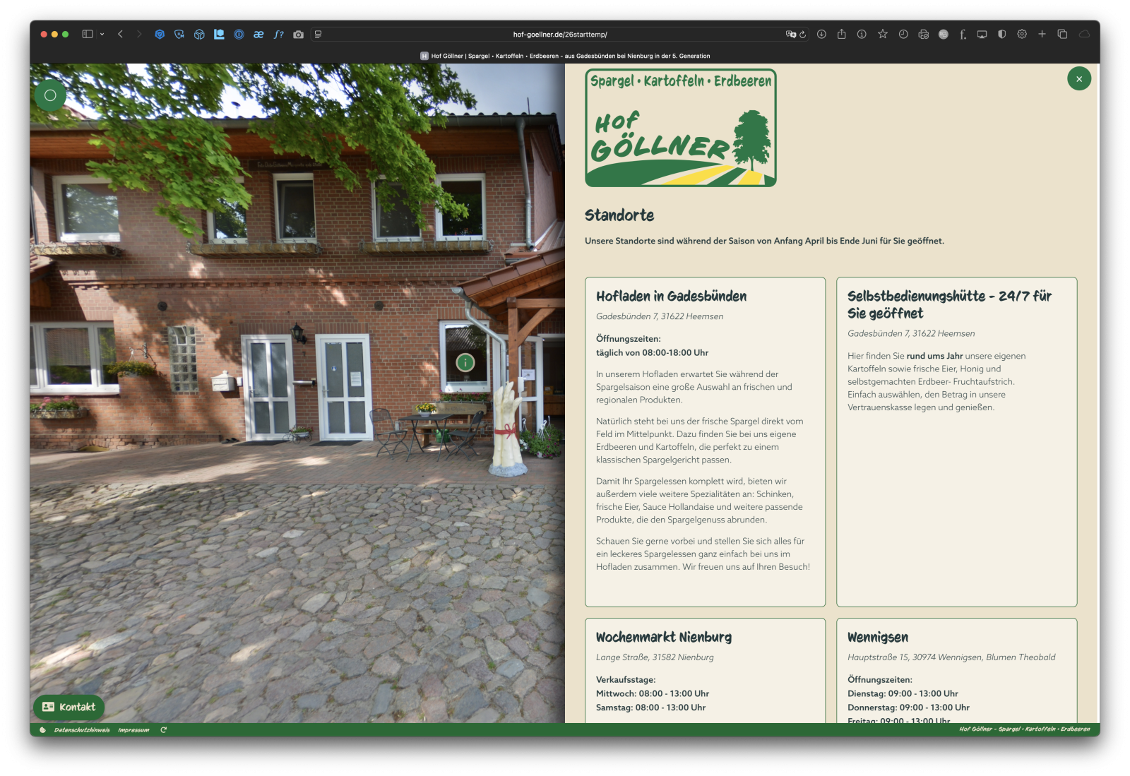Open the share icon in the Safari toolbar

pyautogui.click(x=841, y=35)
